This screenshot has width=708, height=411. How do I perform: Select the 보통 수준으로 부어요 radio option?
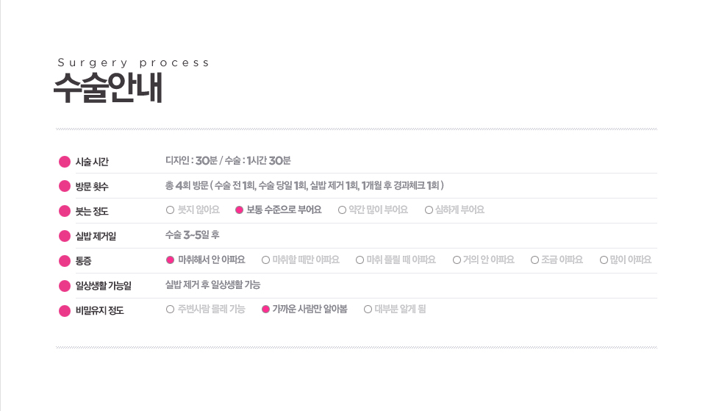pyautogui.click(x=239, y=210)
